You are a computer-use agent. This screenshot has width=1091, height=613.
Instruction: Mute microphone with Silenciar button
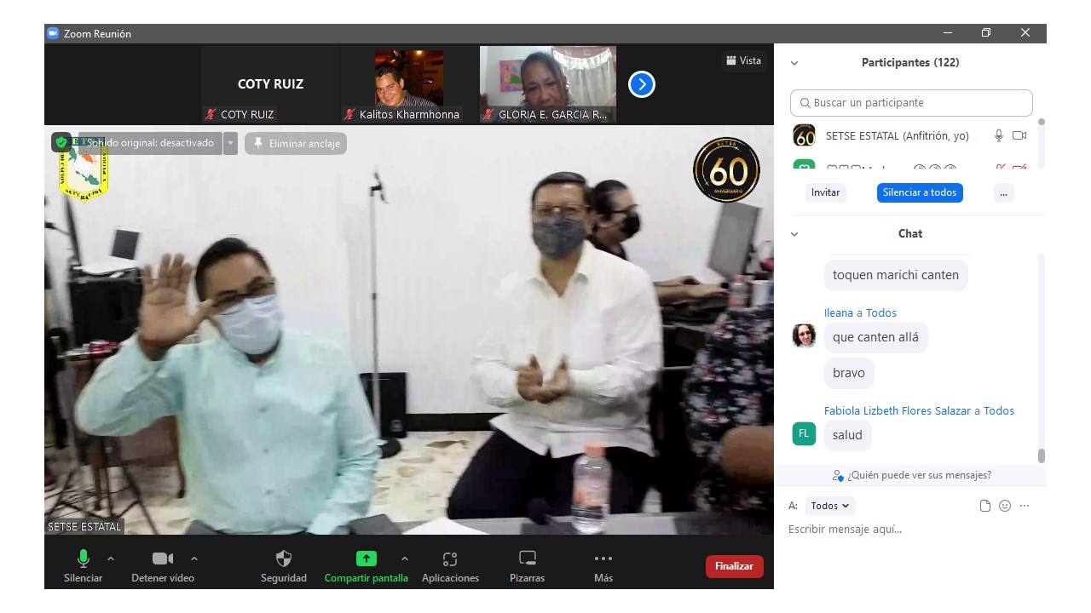coord(83,566)
